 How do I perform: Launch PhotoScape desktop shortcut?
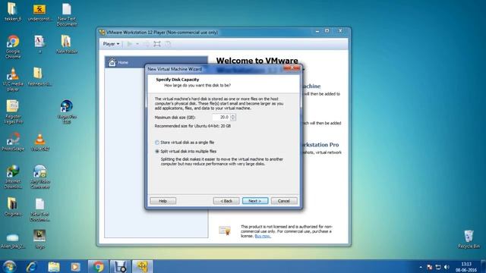[x=13, y=142]
